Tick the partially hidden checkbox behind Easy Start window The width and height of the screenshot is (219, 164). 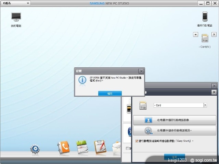point(127,148)
